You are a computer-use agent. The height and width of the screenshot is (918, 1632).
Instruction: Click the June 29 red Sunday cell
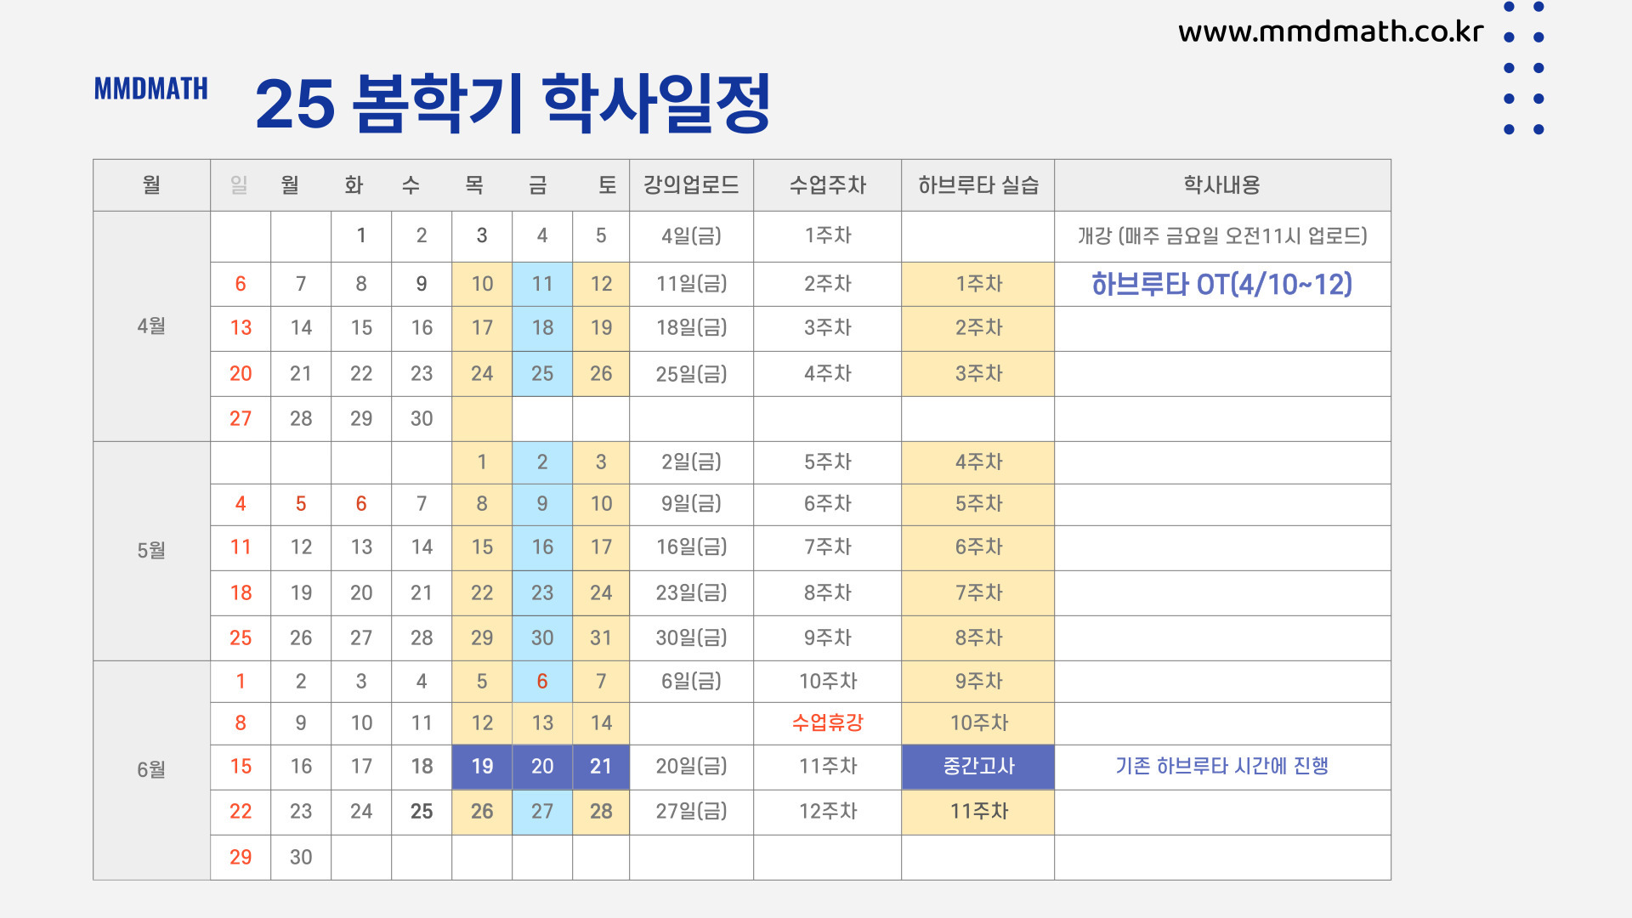tap(241, 858)
